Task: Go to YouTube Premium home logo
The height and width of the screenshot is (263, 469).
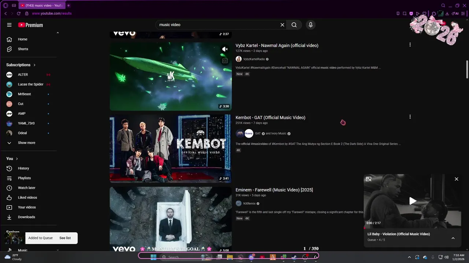Action: click(30, 25)
